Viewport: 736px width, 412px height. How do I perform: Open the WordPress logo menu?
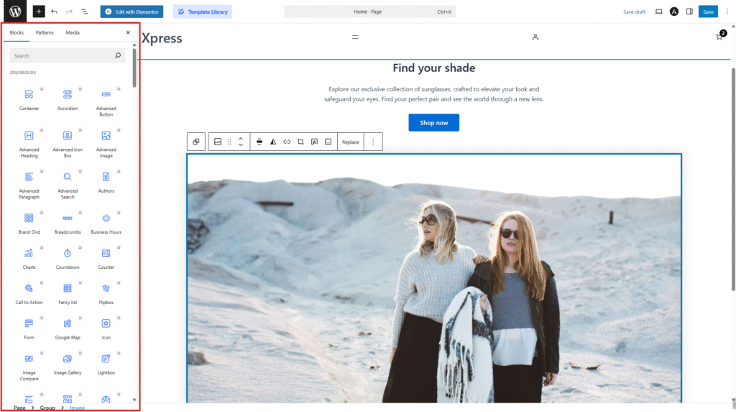pos(14,12)
